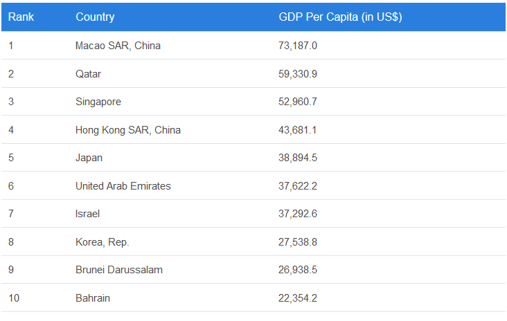Click the Hong Kong SAR, China cell
The height and width of the screenshot is (321, 507).
(127, 130)
